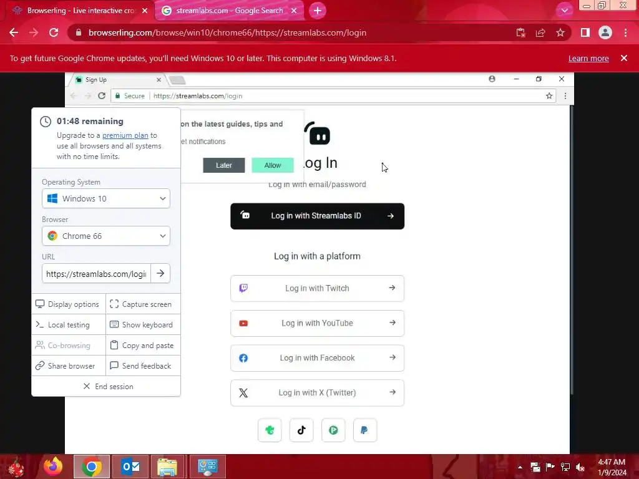Image resolution: width=639 pixels, height=479 pixels.
Task: Click Allow on the notifications prompt
Action: coord(273,165)
